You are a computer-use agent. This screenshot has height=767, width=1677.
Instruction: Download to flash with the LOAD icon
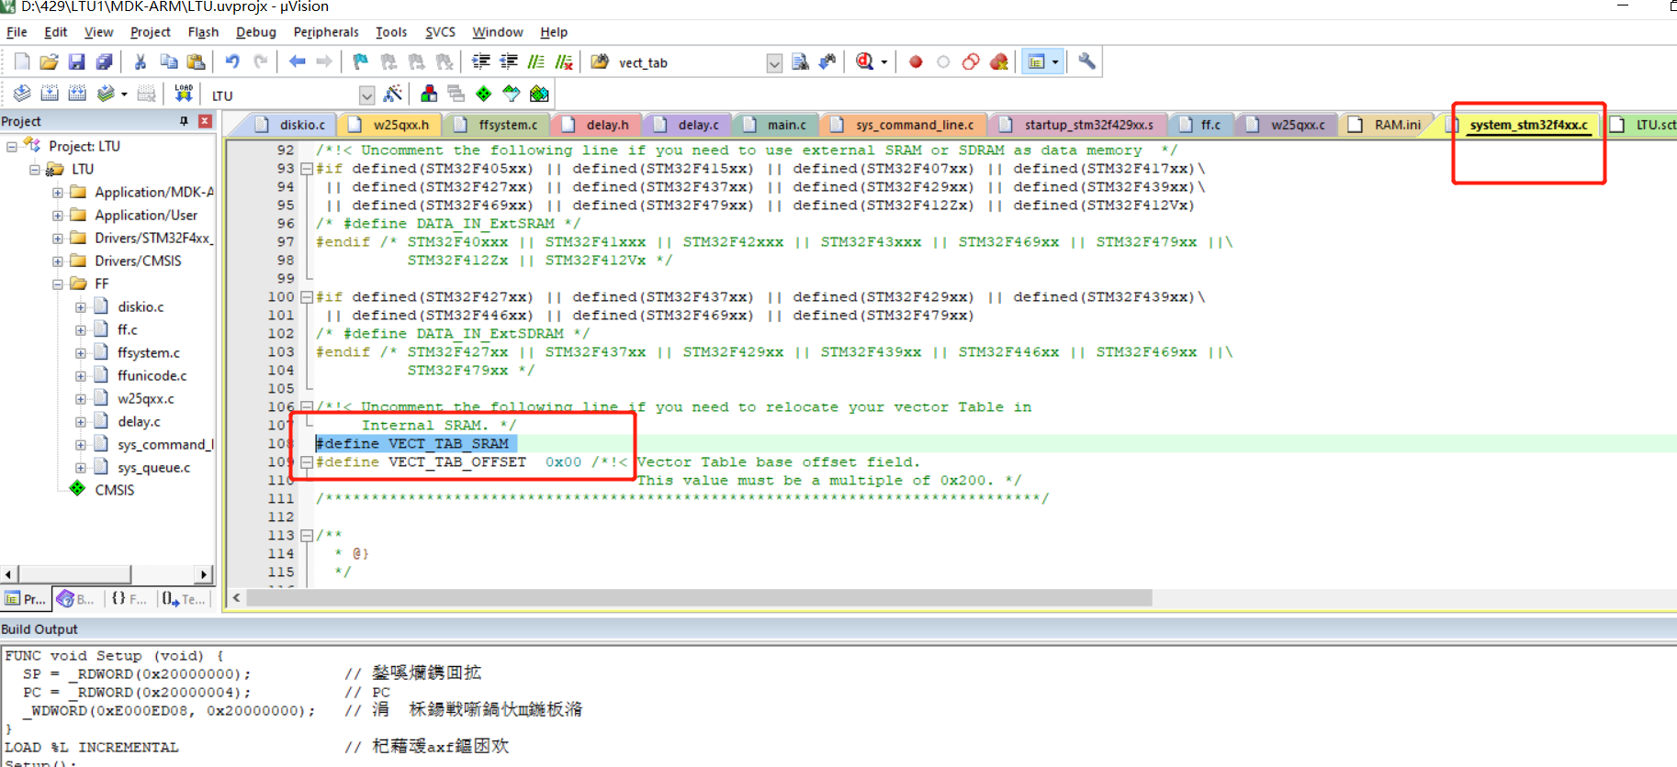[x=184, y=94]
